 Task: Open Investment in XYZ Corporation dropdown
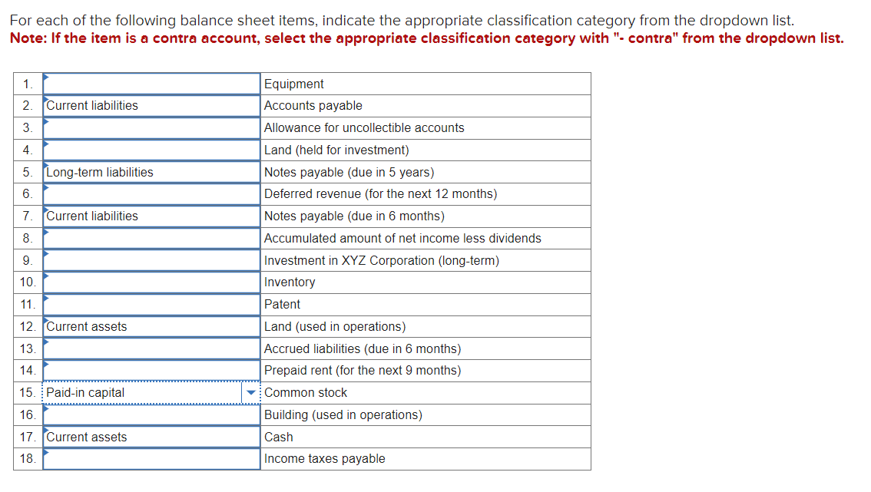pyautogui.click(x=150, y=260)
